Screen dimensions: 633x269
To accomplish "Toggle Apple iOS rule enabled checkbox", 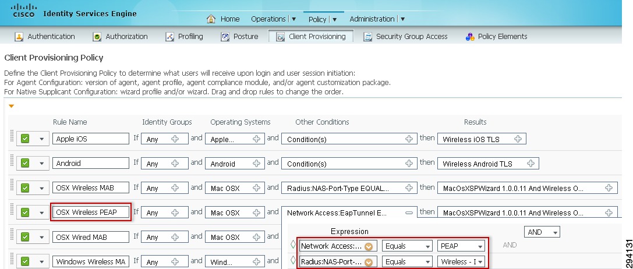I will (25, 139).
